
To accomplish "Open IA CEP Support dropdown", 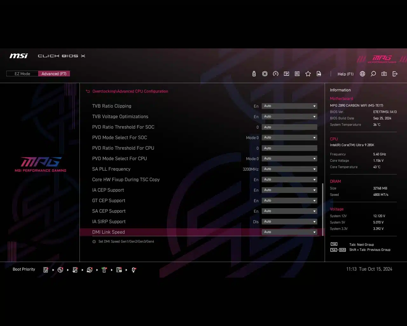I will coord(289,190).
